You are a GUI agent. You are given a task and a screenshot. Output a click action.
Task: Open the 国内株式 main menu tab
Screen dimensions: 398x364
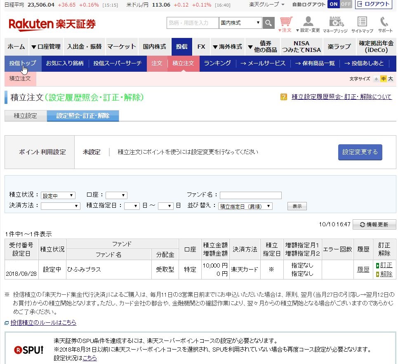click(x=154, y=47)
